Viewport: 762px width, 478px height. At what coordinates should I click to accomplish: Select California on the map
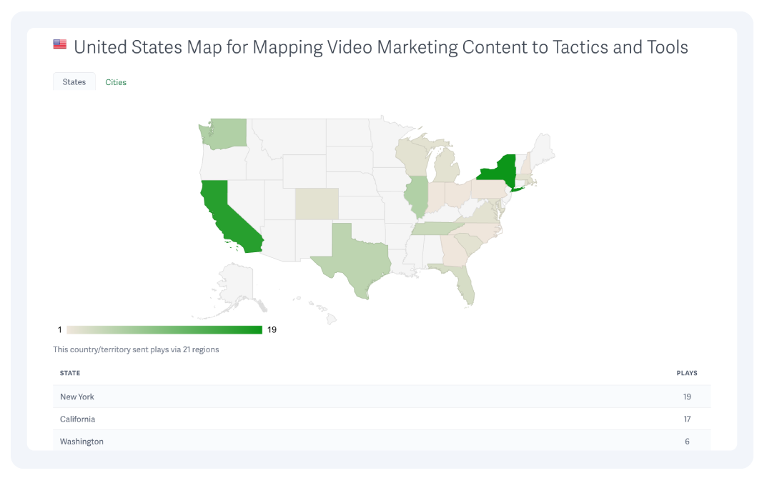click(227, 218)
